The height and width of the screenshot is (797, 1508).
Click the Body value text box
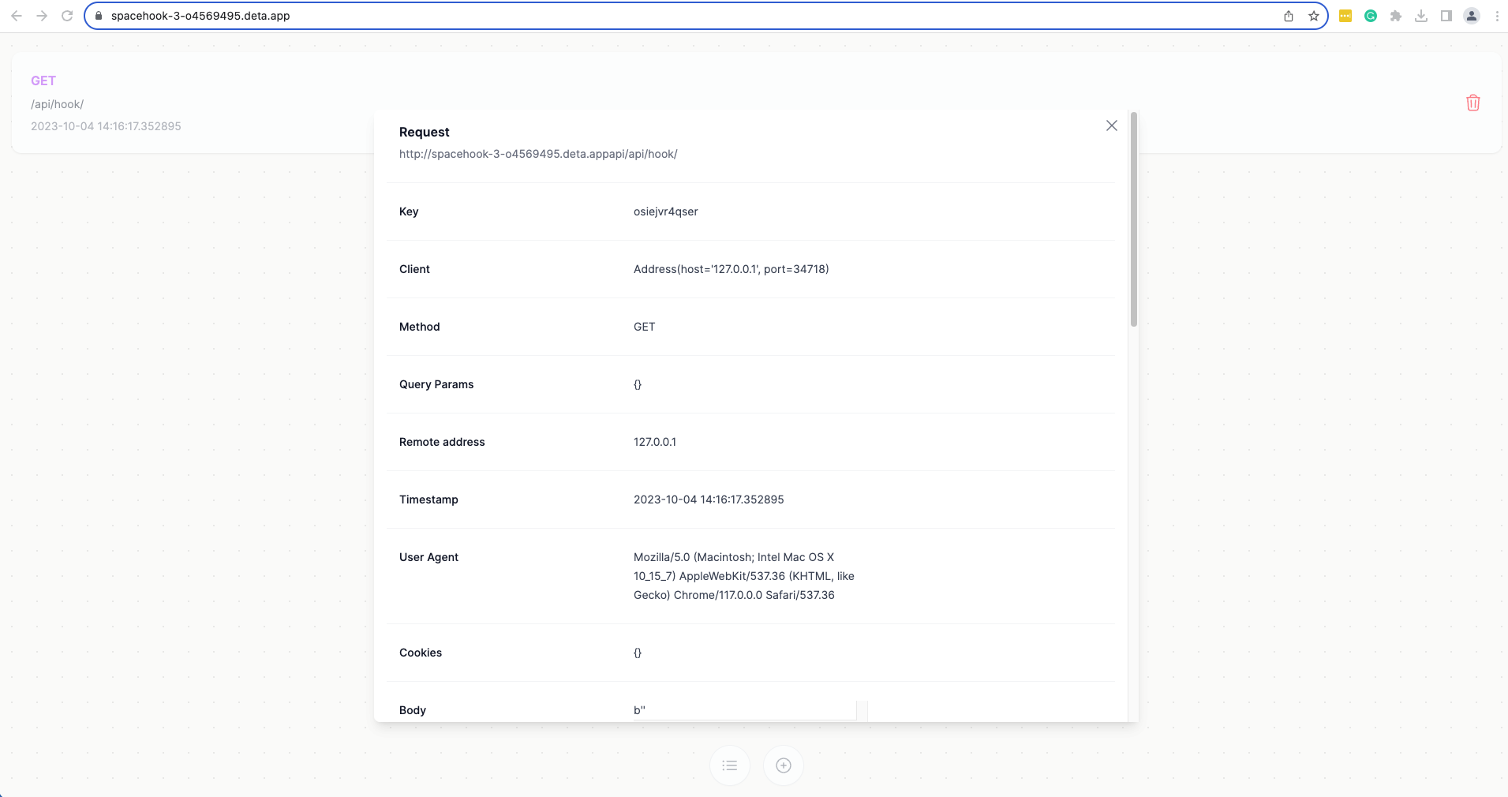point(743,710)
